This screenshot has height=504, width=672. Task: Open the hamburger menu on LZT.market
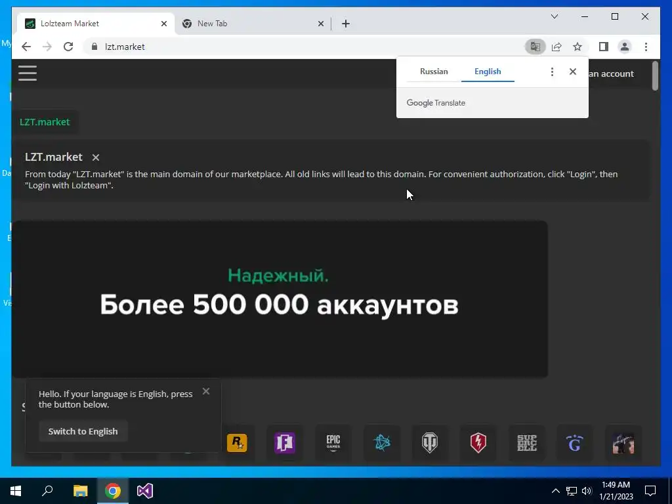click(28, 73)
